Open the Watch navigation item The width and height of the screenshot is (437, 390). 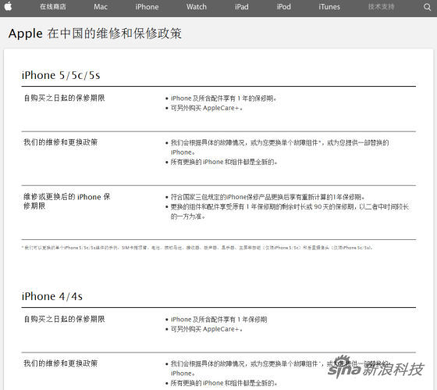pos(197,7)
